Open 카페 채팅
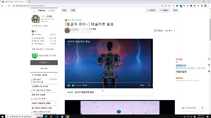The image size is (211, 118). (x=44, y=69)
